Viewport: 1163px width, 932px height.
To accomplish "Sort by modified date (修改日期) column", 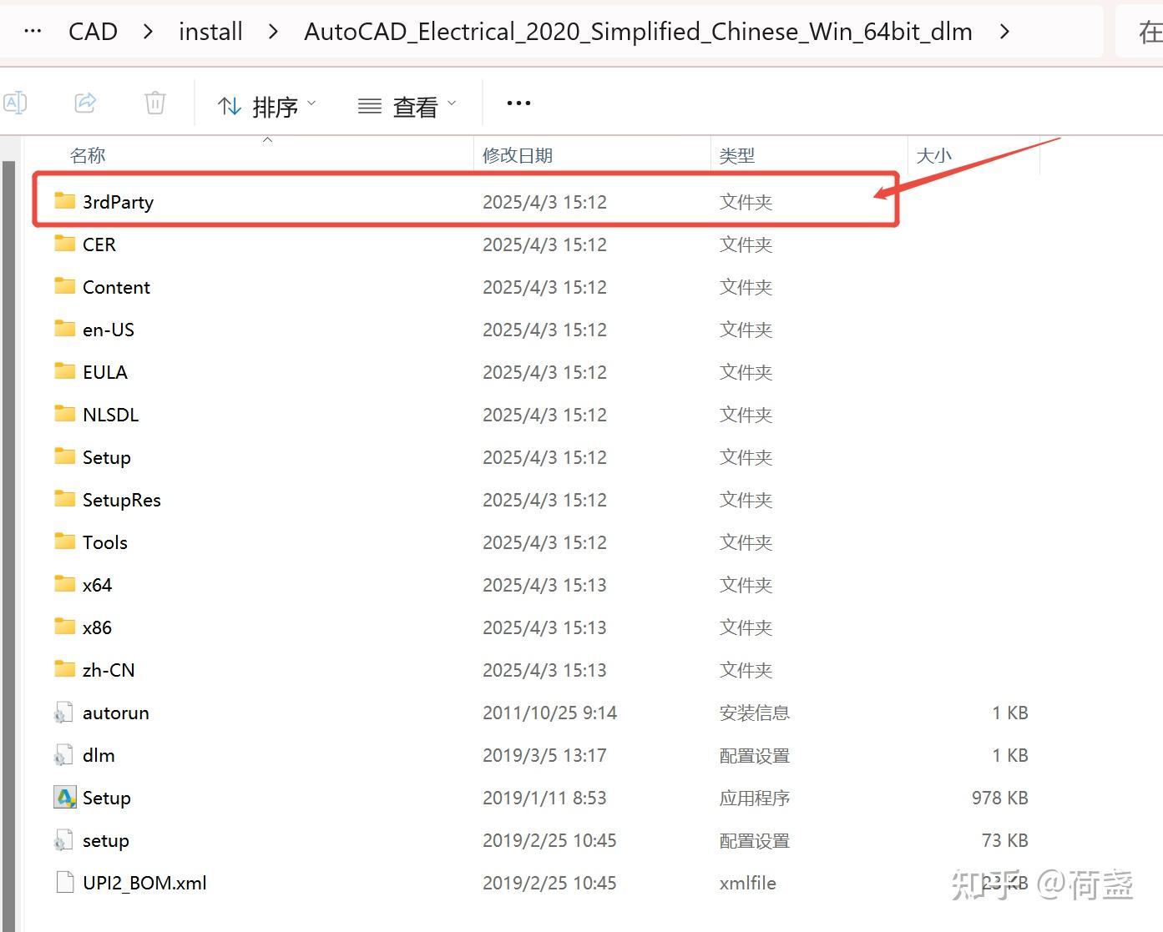I will tap(518, 155).
